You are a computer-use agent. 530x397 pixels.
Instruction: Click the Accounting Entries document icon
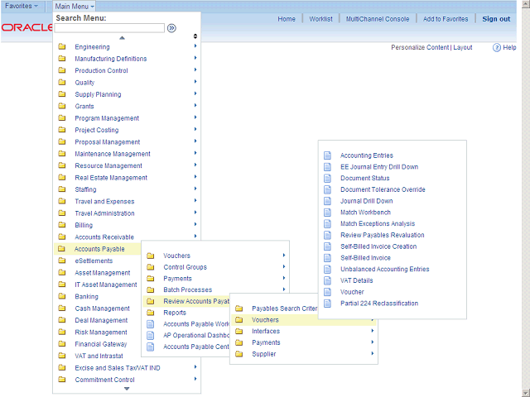coord(327,155)
